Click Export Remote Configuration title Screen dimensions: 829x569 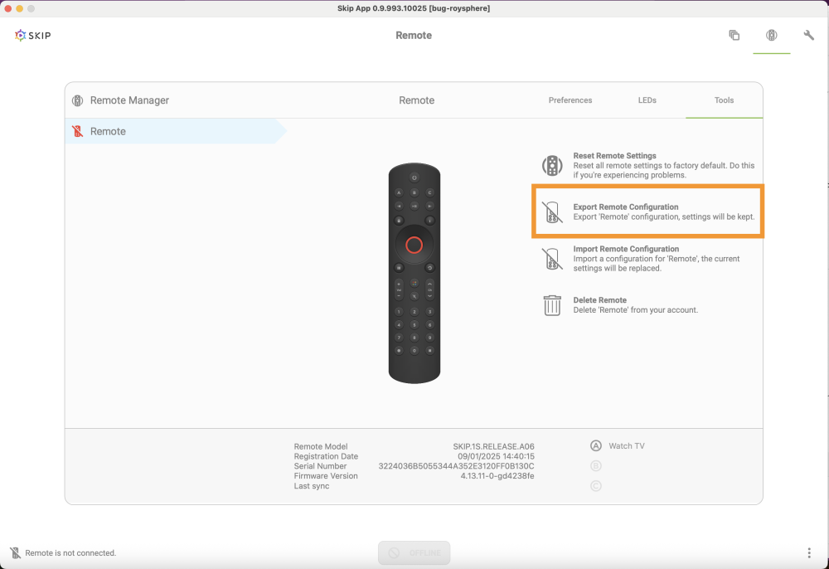coord(625,207)
